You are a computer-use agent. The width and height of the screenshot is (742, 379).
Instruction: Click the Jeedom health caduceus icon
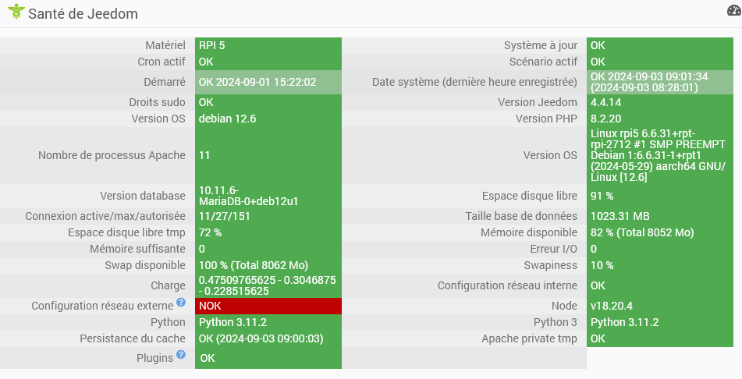pos(16,12)
